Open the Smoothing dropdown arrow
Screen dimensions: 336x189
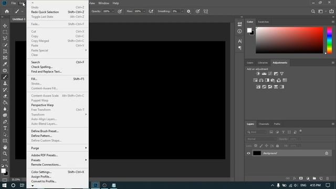[x=182, y=12]
